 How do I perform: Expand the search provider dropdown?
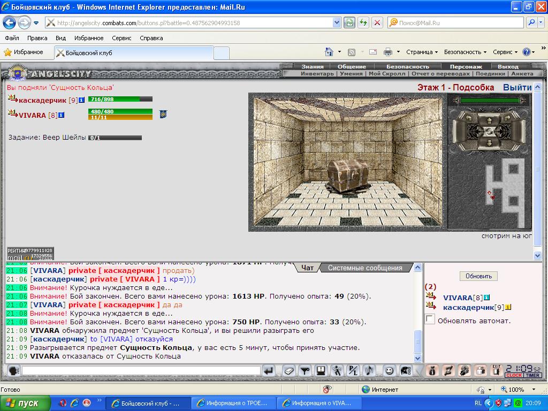pos(541,22)
